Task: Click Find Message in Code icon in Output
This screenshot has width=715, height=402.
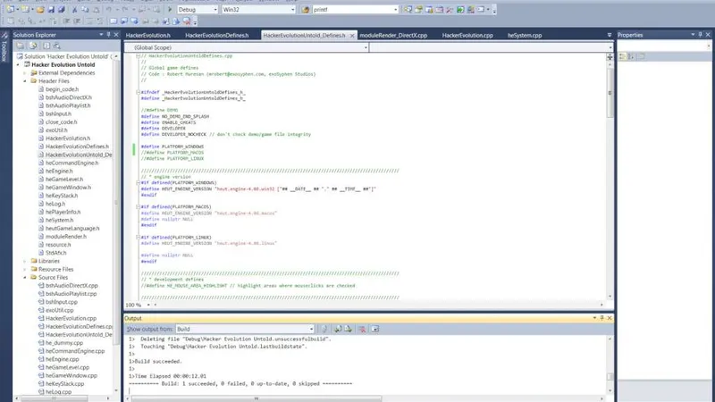Action: (324, 329)
